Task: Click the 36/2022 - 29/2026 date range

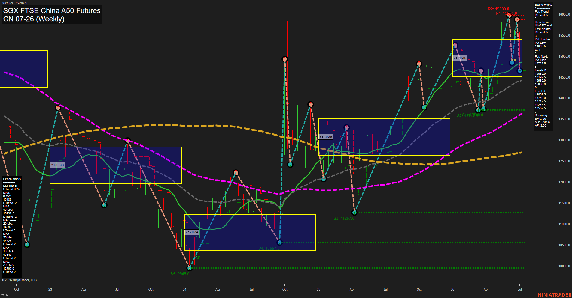Action: tap(14, 3)
